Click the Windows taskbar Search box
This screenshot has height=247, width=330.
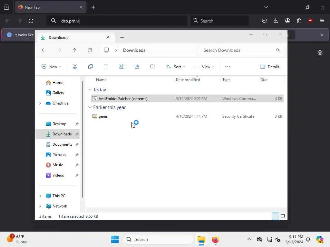point(158,239)
